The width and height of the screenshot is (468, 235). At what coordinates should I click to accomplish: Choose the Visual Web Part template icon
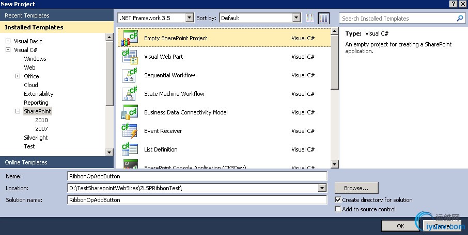[130, 57]
